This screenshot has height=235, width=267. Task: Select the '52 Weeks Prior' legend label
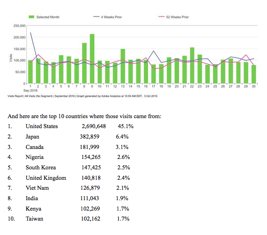(177, 17)
